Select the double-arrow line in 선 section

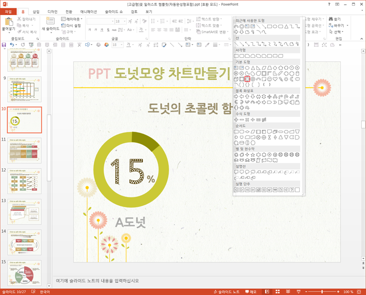coord(247,44)
